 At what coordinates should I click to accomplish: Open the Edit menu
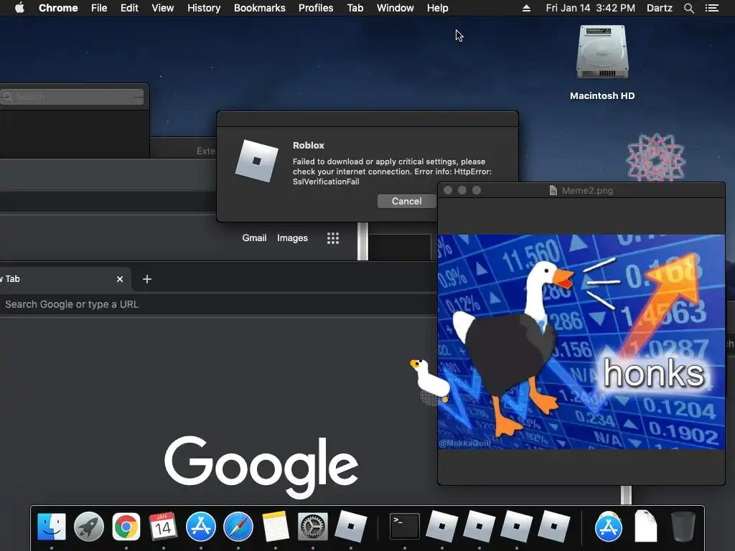(129, 8)
